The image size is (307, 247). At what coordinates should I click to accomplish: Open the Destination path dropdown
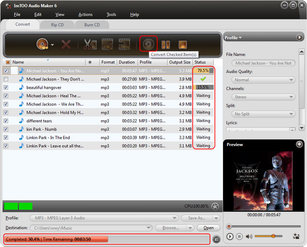tap(91, 228)
